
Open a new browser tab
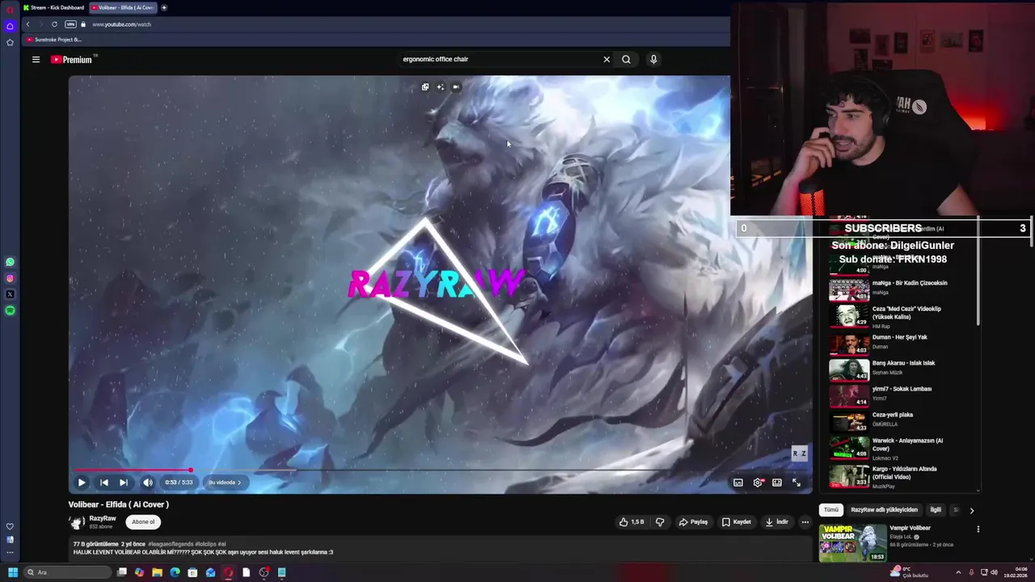[164, 7]
